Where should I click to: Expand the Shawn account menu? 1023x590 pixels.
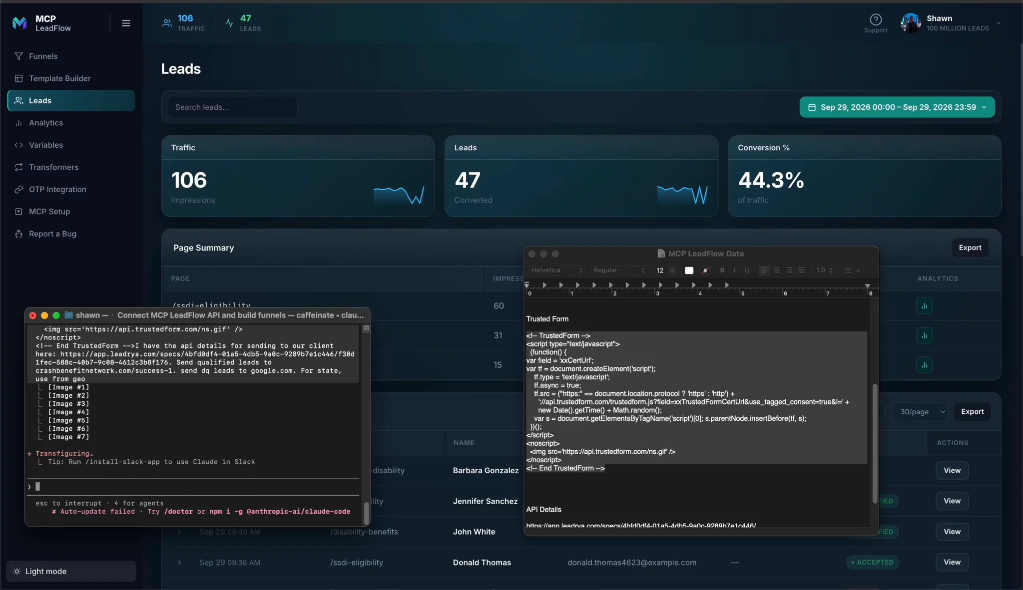[951, 23]
